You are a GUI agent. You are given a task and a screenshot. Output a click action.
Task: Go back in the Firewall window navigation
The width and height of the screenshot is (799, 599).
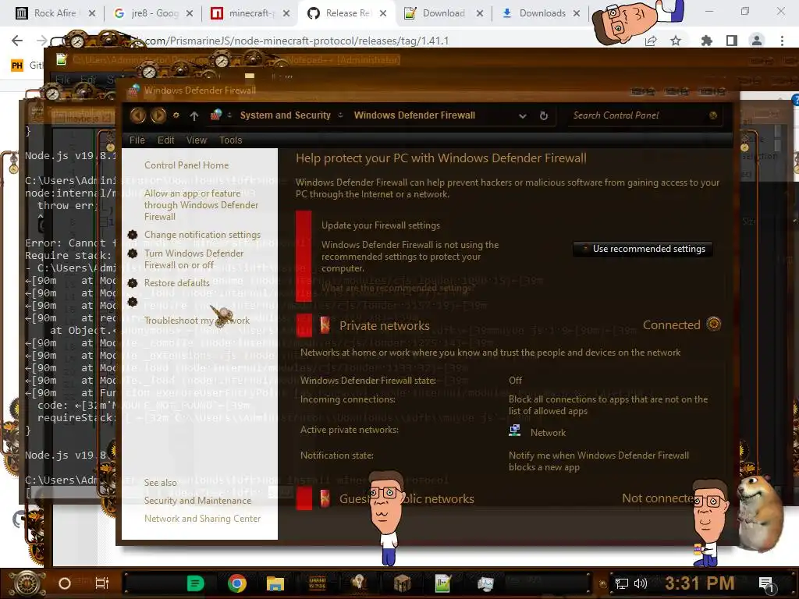point(137,115)
